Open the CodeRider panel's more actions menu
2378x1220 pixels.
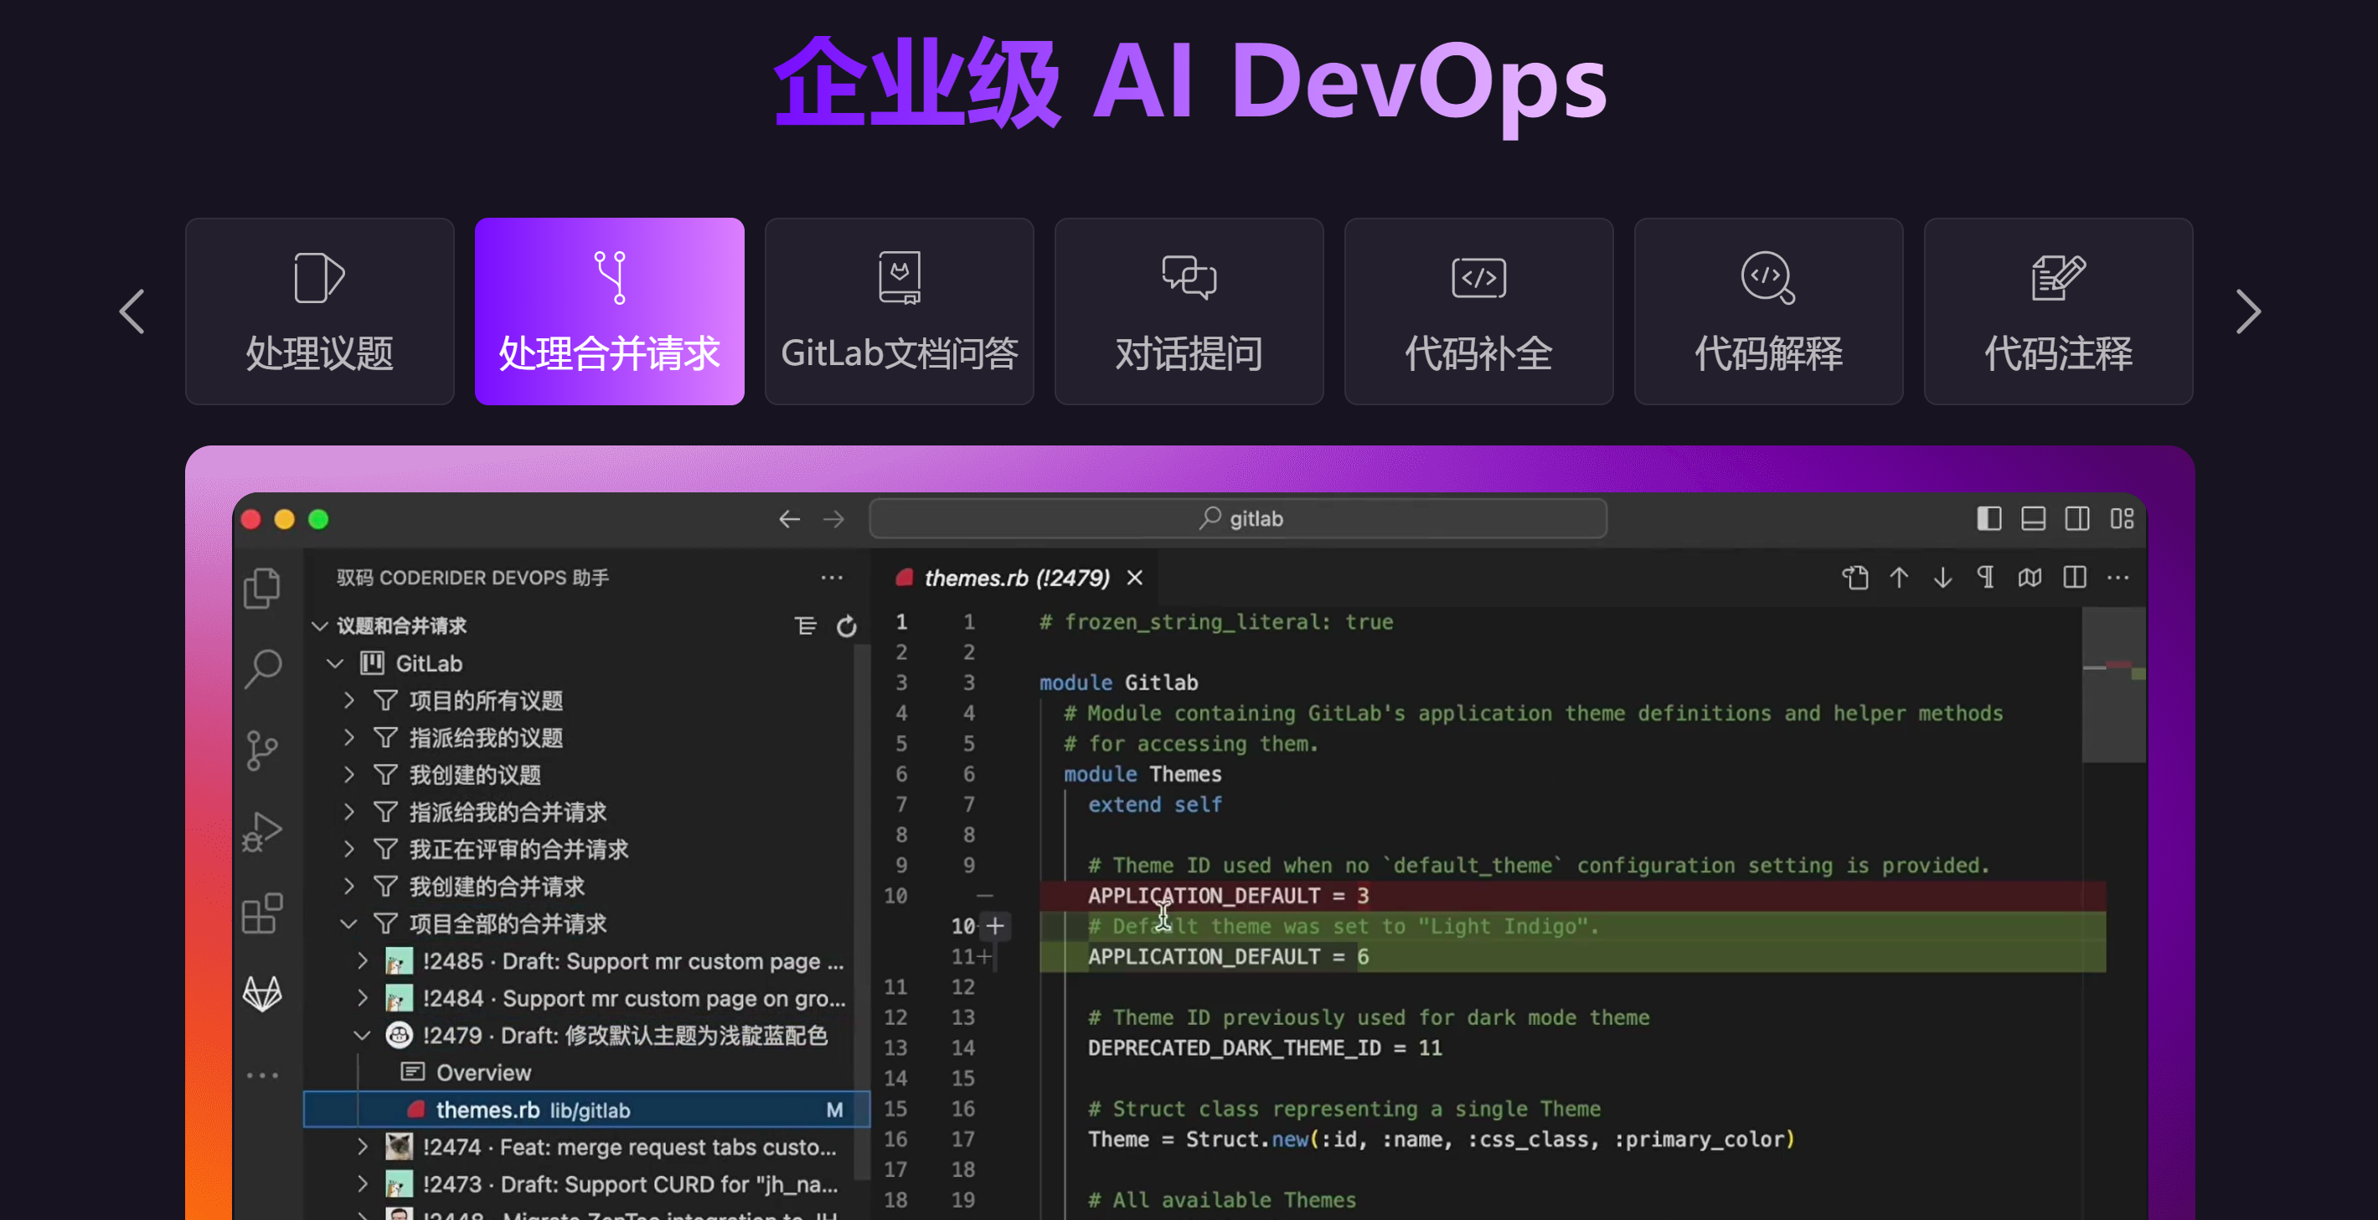tap(831, 578)
